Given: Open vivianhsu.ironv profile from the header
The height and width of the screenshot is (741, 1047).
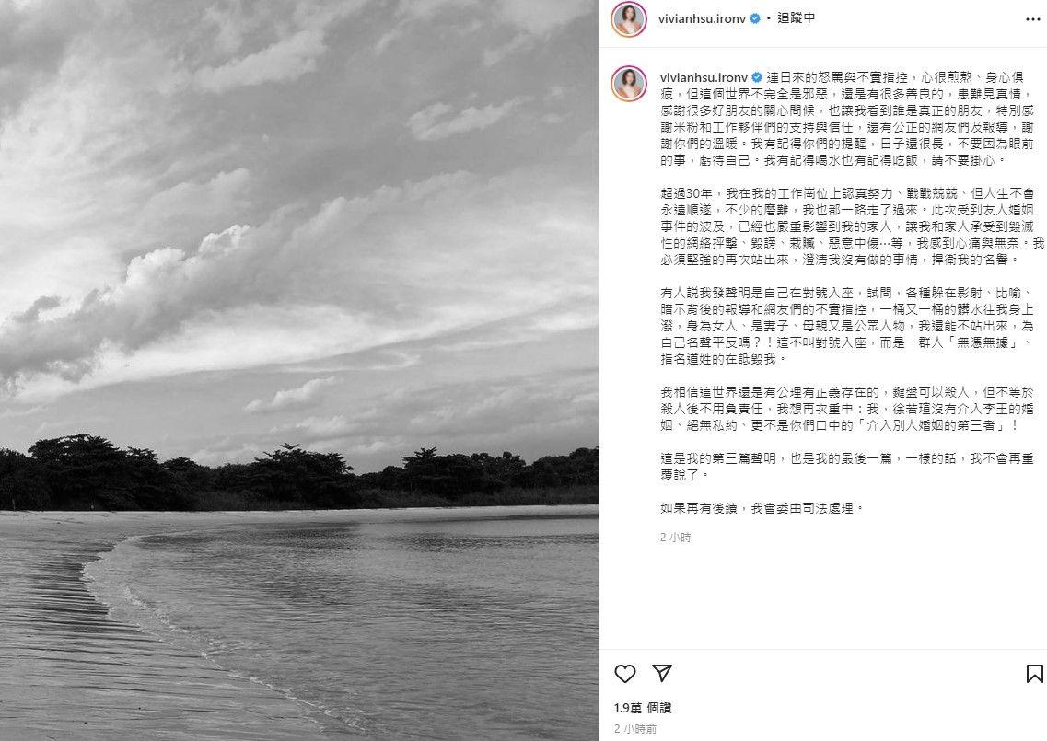Looking at the screenshot, I should 702,18.
